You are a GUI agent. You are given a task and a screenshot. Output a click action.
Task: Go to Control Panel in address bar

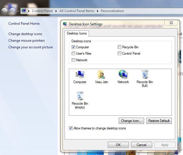click(x=42, y=11)
